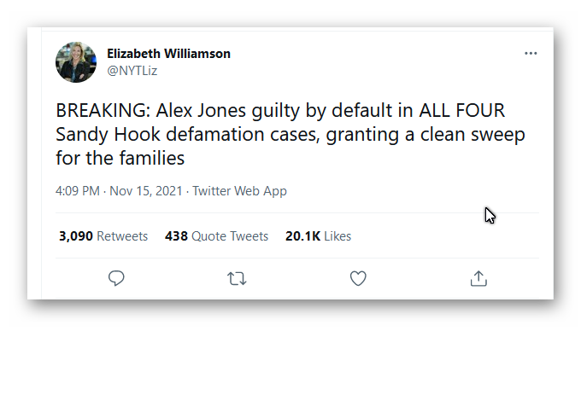Image resolution: width=581 pixels, height=395 pixels.
Task: Open the Elizabeth Williamson display name link
Action: coord(168,54)
